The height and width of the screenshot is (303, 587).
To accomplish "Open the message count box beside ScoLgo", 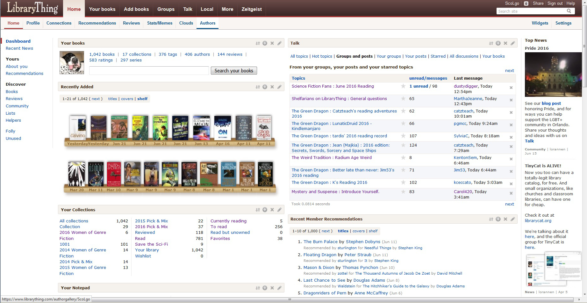I will click(526, 4).
